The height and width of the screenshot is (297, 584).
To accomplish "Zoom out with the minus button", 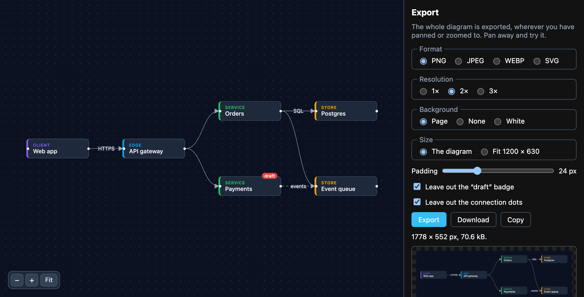I will coord(17,280).
